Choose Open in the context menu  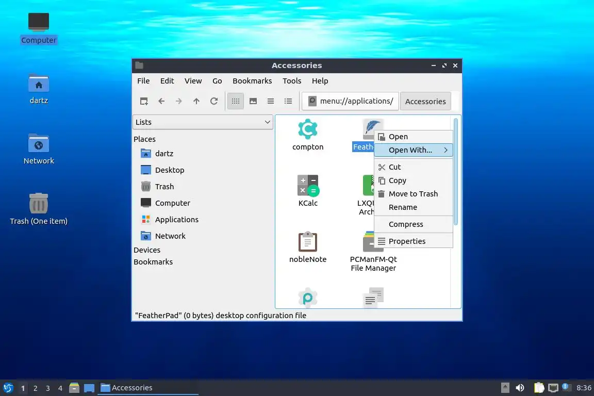414,137
